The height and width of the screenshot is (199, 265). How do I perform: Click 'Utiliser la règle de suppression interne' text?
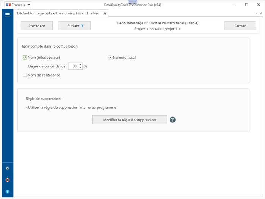pyautogui.click(x=72, y=107)
